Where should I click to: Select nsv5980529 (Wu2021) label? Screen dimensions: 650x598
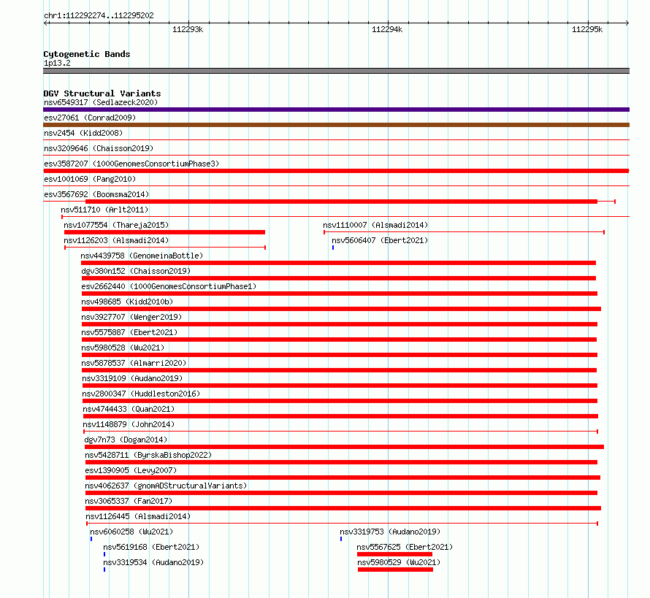399,562
